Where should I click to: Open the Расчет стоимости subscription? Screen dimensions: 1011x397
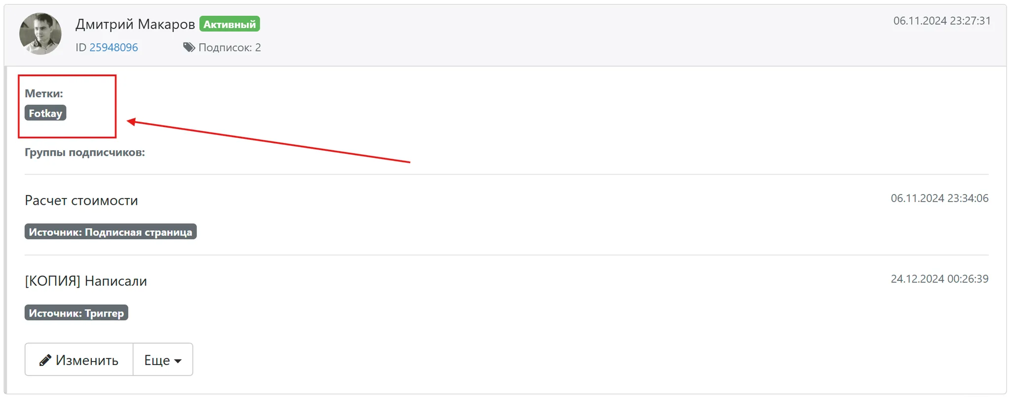coord(81,200)
